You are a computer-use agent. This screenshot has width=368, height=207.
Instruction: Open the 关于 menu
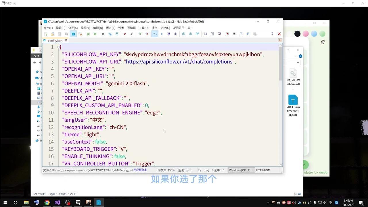190,28
